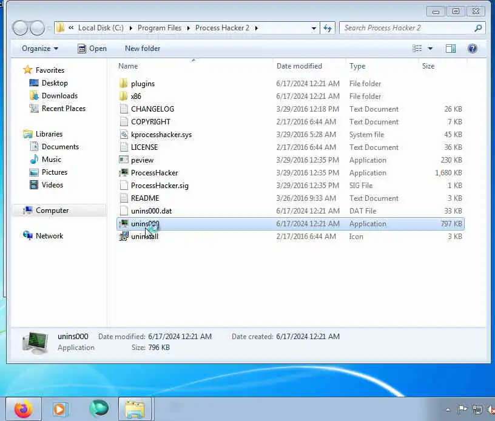Select the ProcessHacker application icon
The width and height of the screenshot is (495, 421).
124,173
